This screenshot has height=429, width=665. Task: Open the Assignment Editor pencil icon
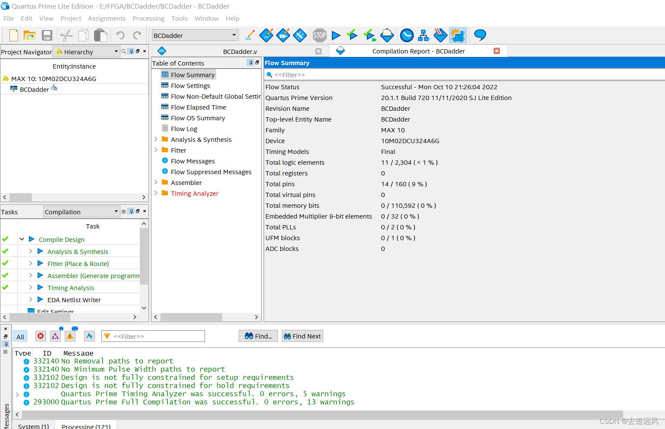click(249, 35)
